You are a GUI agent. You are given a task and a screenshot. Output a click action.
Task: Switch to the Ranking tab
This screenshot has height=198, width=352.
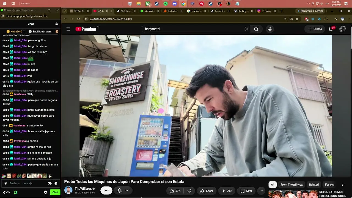(x=244, y=11)
